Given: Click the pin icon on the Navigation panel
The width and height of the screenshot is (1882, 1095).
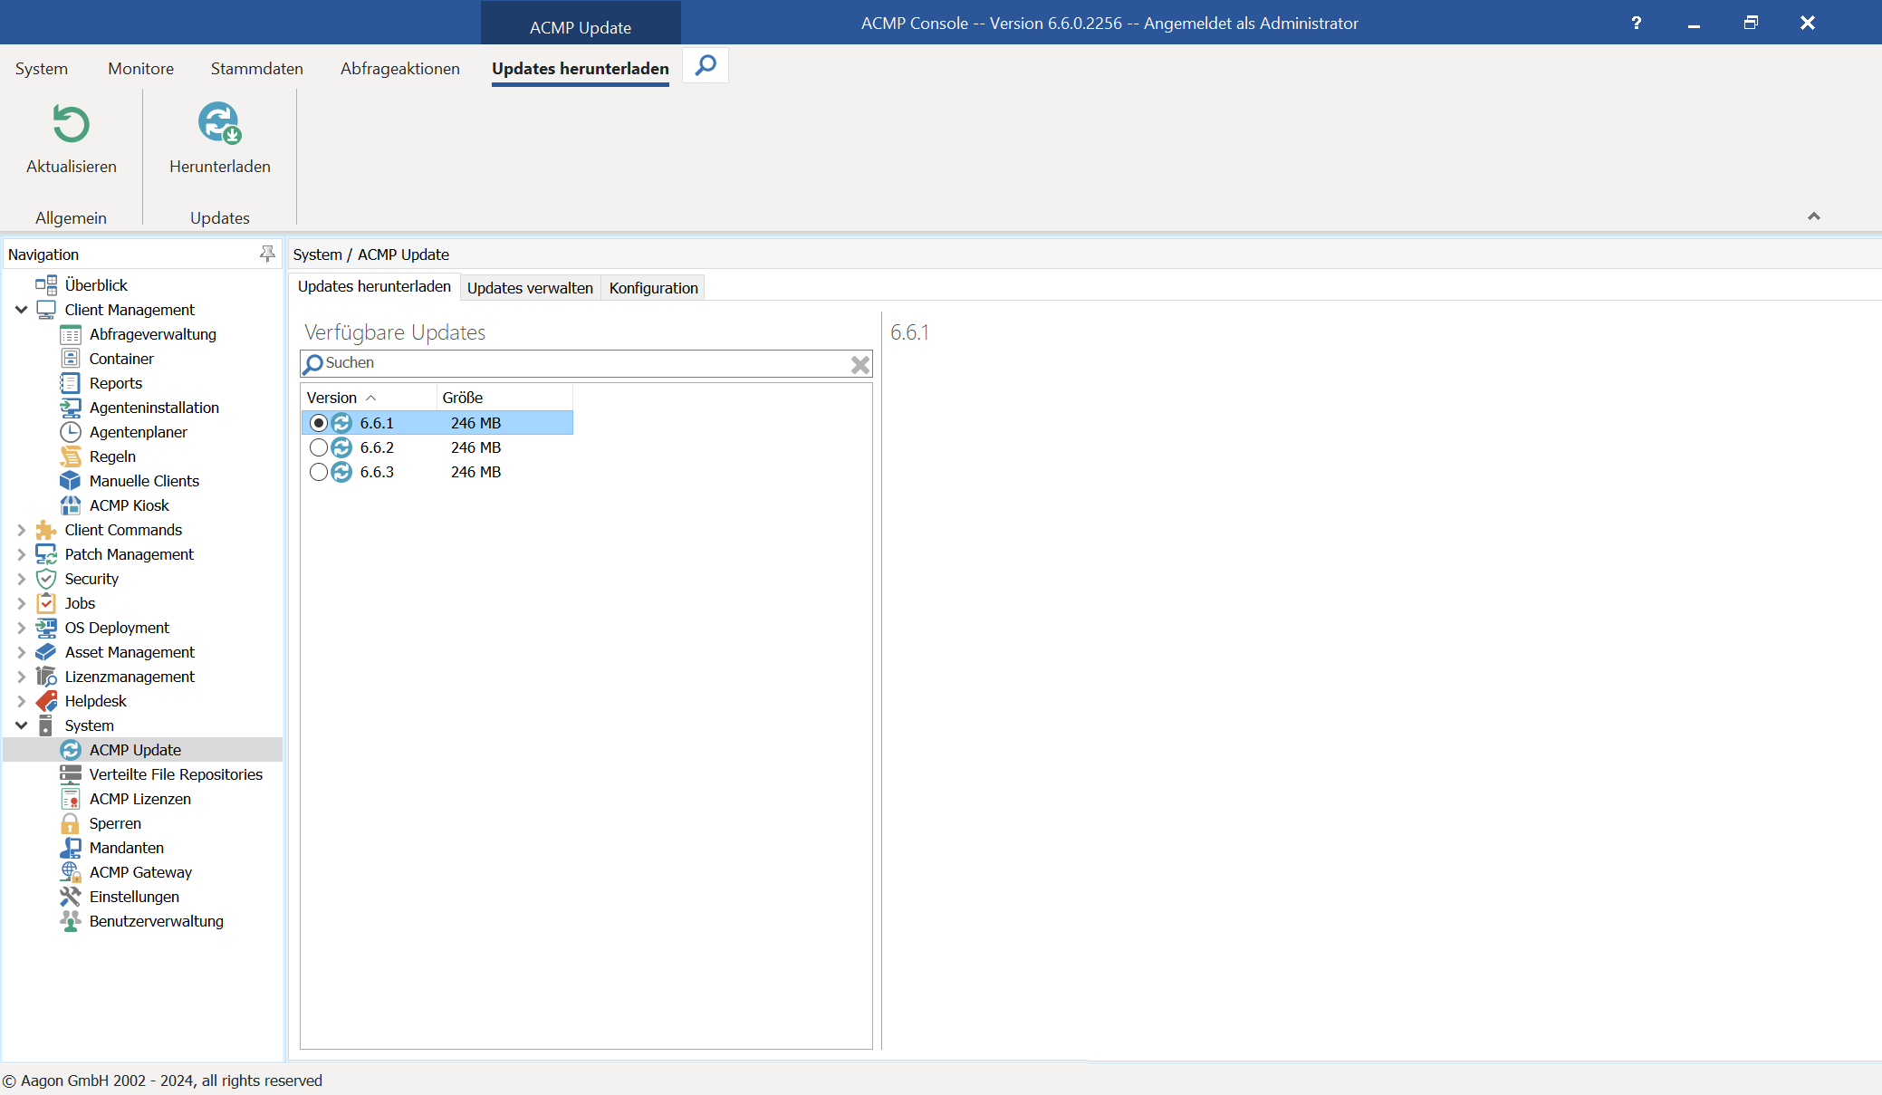Looking at the screenshot, I should 267,254.
